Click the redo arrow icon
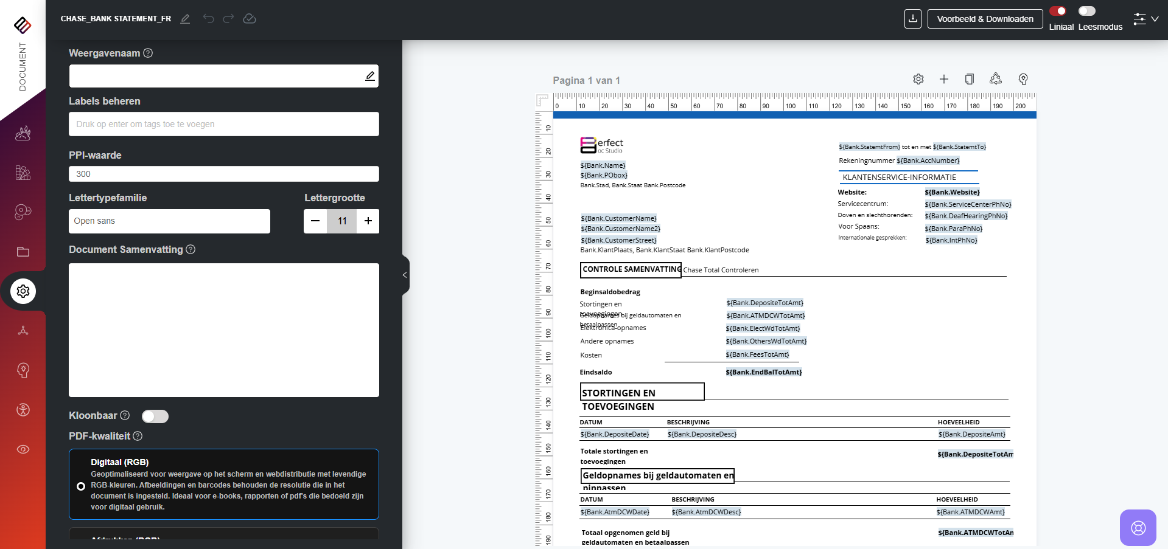 (x=228, y=19)
